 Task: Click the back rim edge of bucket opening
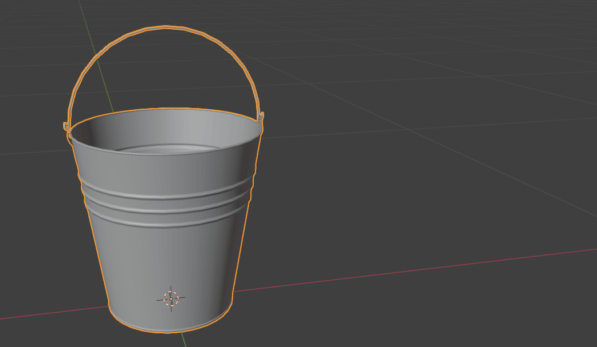[166, 109]
